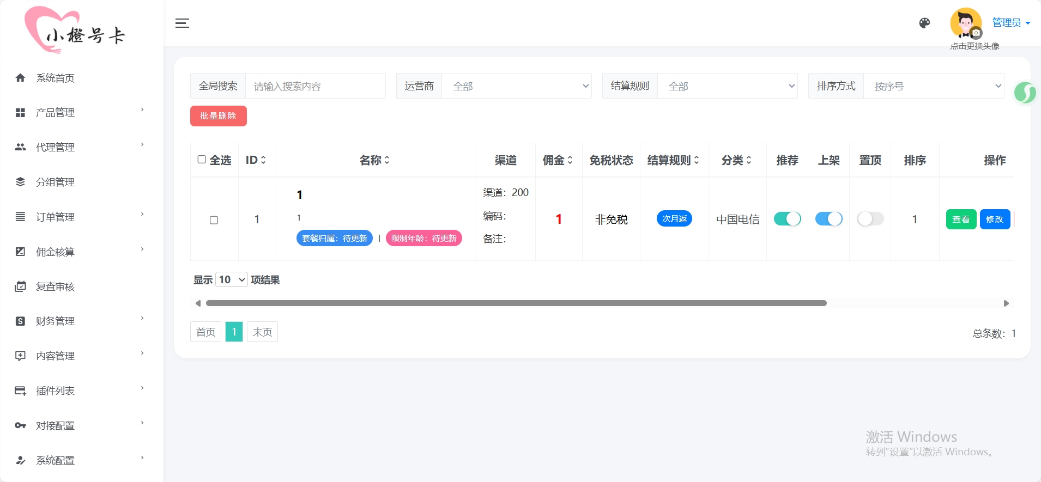Sort by 佣金 column arrows

pos(570,160)
